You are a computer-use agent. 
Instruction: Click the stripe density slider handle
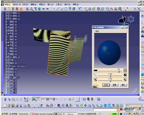pos(119,71)
